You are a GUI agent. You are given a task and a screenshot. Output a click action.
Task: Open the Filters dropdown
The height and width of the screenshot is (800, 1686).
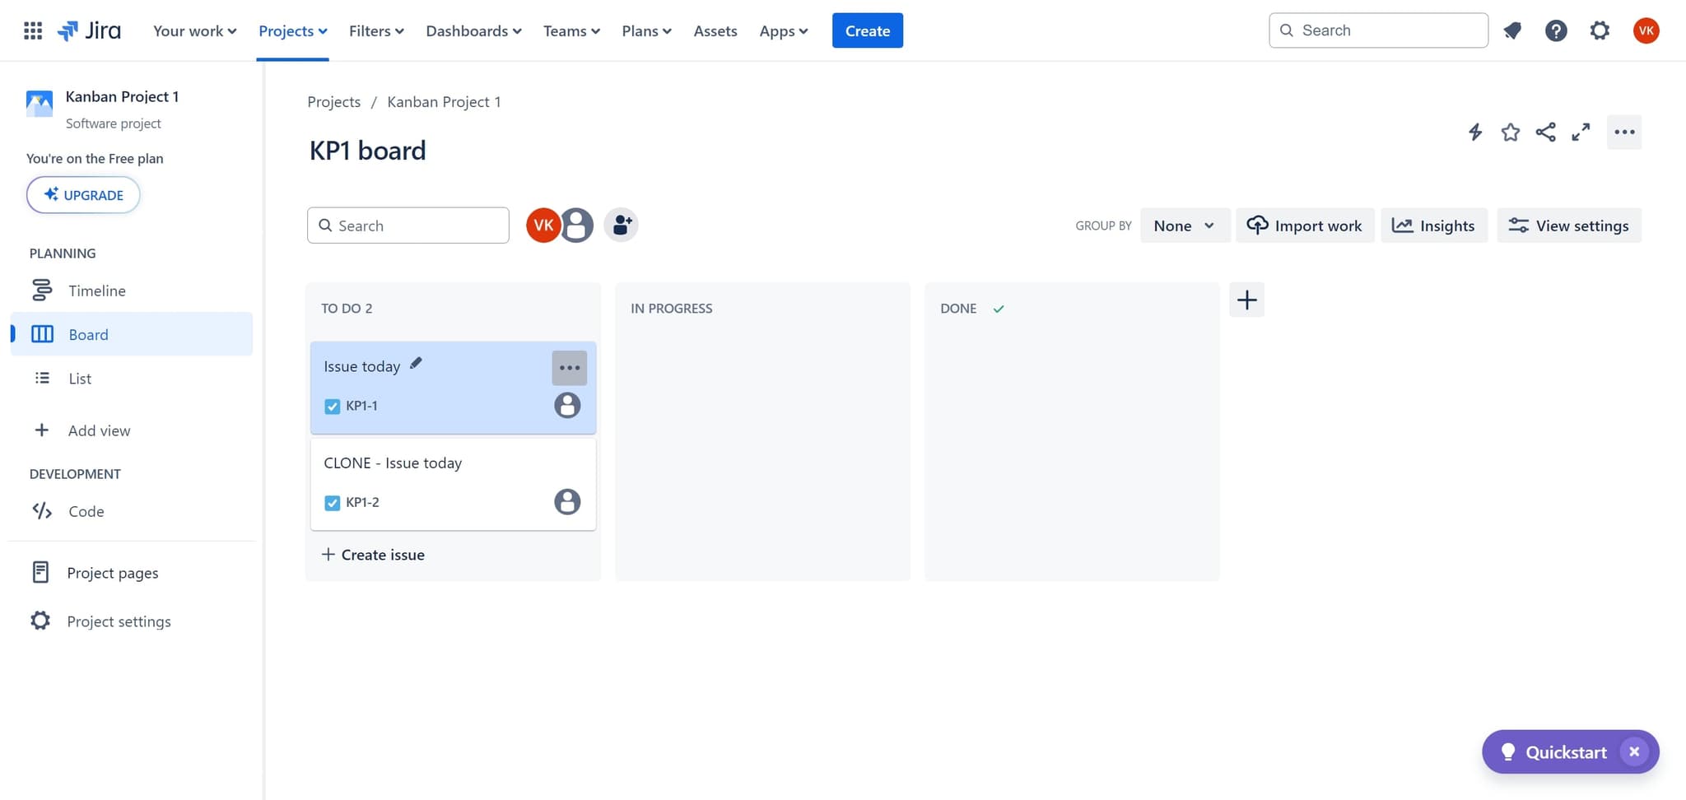[x=375, y=30]
